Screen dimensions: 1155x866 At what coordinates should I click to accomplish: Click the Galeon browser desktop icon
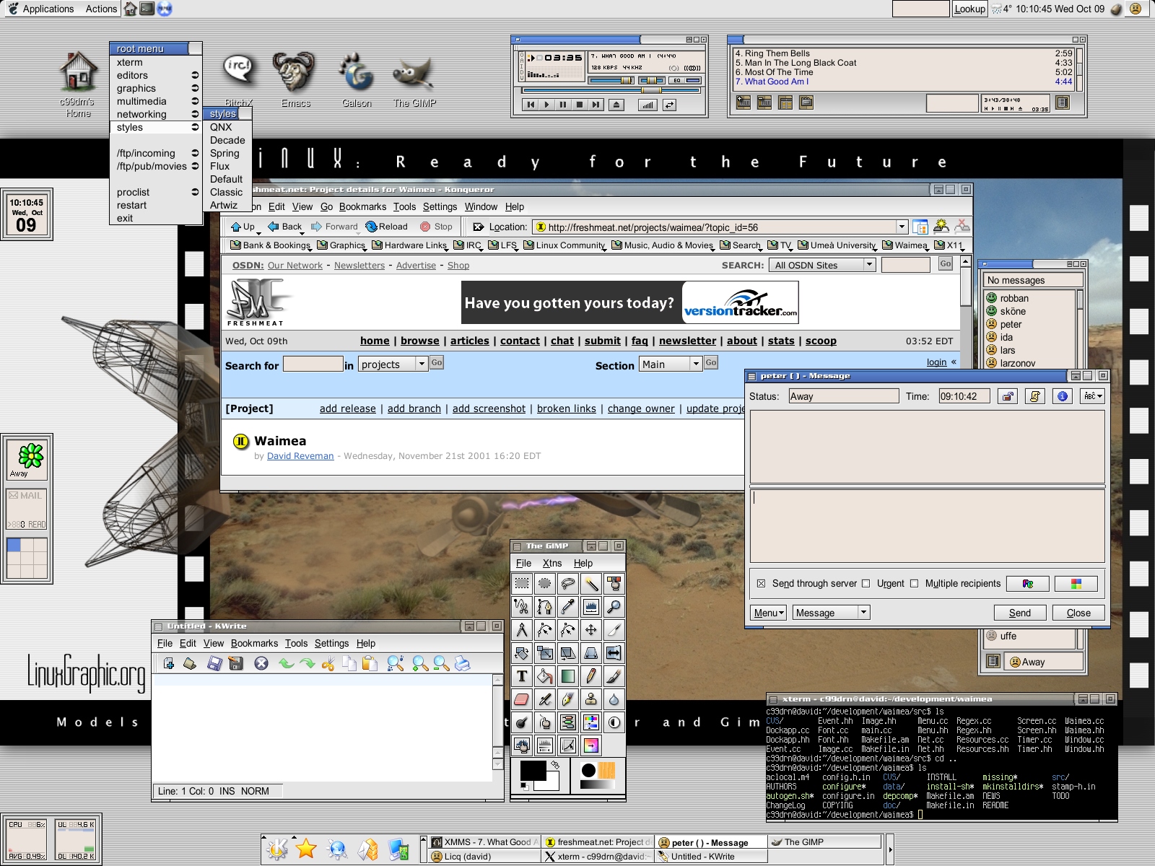click(357, 79)
